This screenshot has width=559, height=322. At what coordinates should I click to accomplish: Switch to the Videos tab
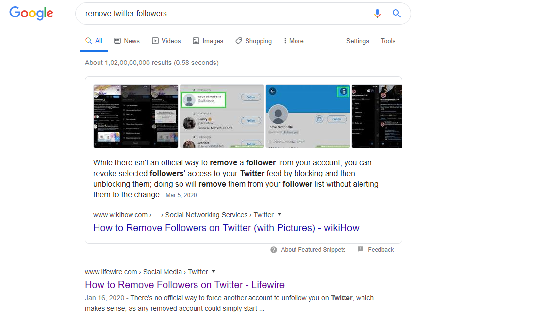click(x=166, y=41)
